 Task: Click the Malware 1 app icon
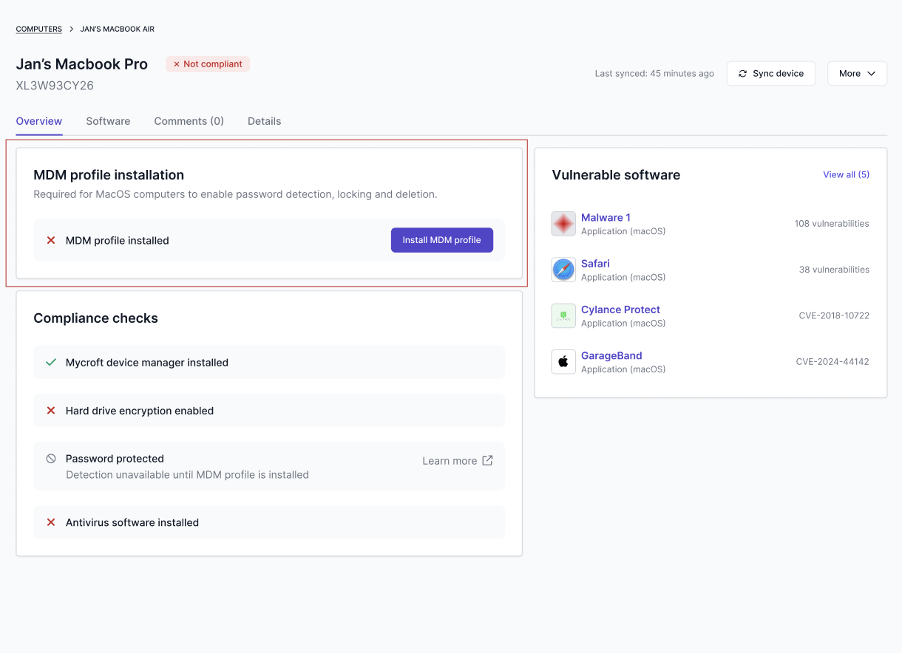pos(563,224)
